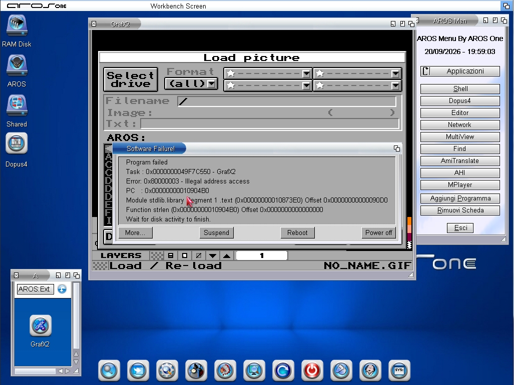Click the Select drive button
Screen dimensions: 514x385
[131, 79]
